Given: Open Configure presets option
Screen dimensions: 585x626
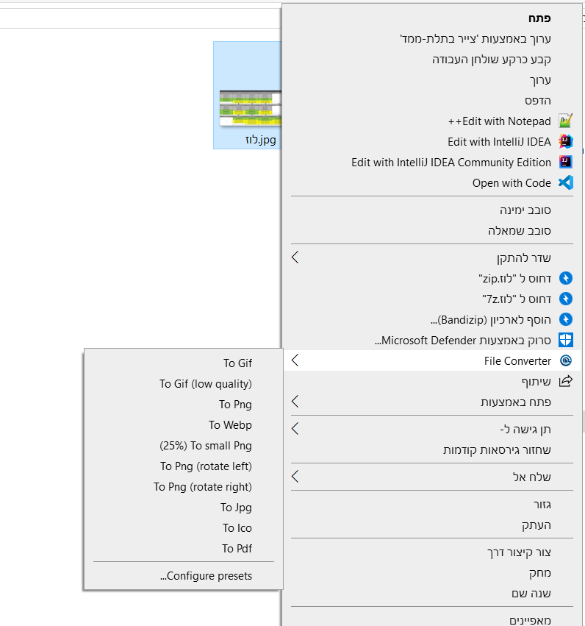Looking at the screenshot, I should 206,576.
